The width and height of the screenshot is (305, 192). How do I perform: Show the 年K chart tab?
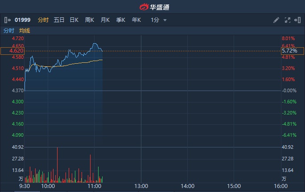click(136, 20)
